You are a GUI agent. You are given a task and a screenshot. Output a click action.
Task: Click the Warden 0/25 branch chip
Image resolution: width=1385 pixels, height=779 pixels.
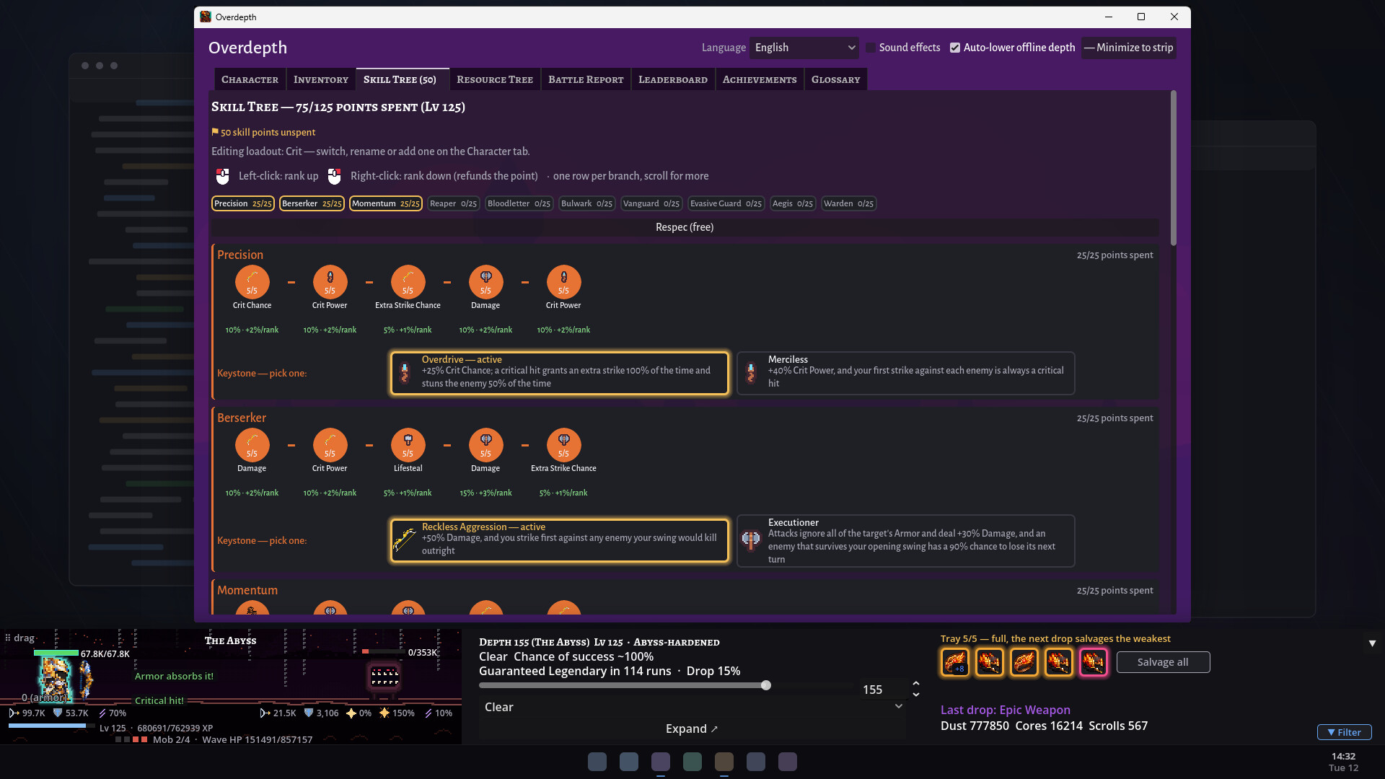[x=848, y=203]
